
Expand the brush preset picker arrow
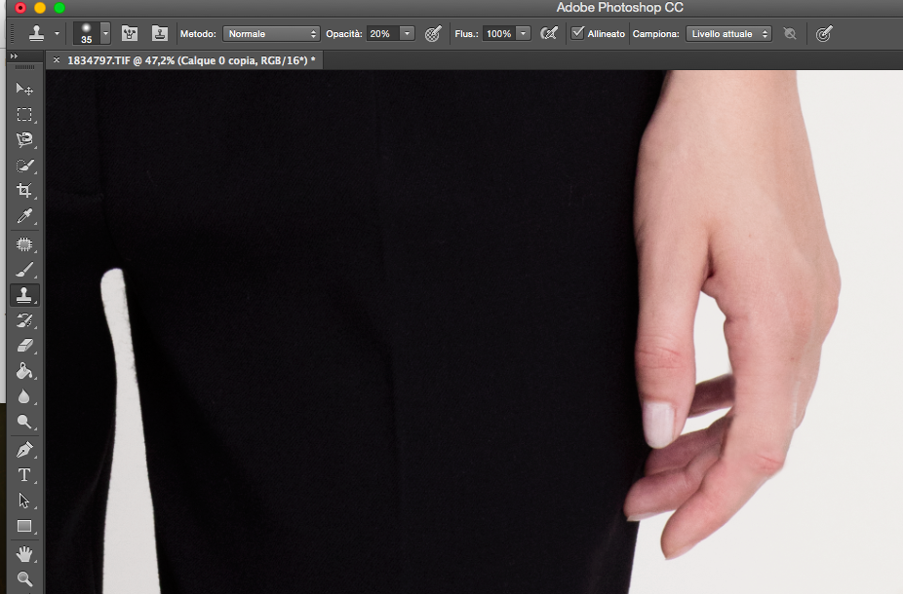coord(105,33)
